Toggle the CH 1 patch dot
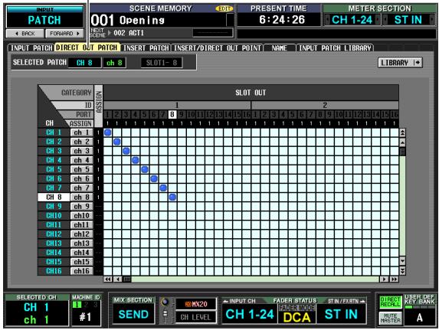 click(x=107, y=132)
